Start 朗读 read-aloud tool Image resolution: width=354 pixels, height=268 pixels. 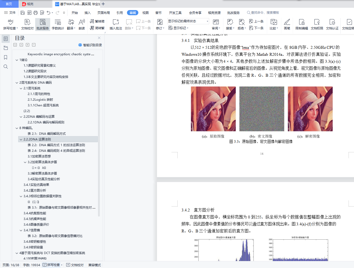[x=82, y=25]
